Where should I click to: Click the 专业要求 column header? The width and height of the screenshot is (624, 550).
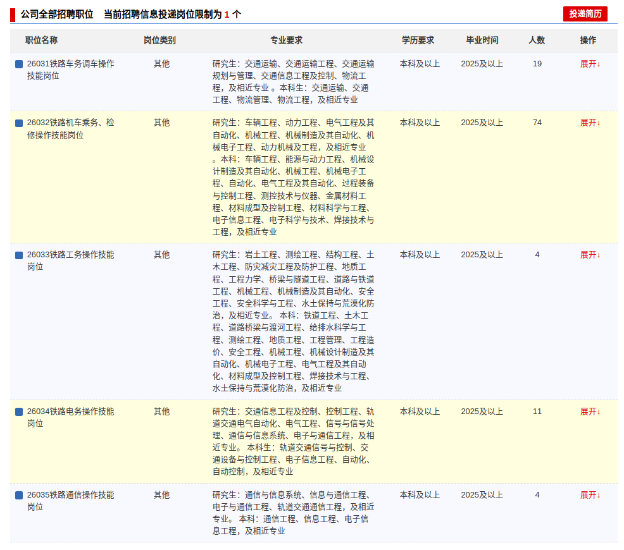(287, 40)
